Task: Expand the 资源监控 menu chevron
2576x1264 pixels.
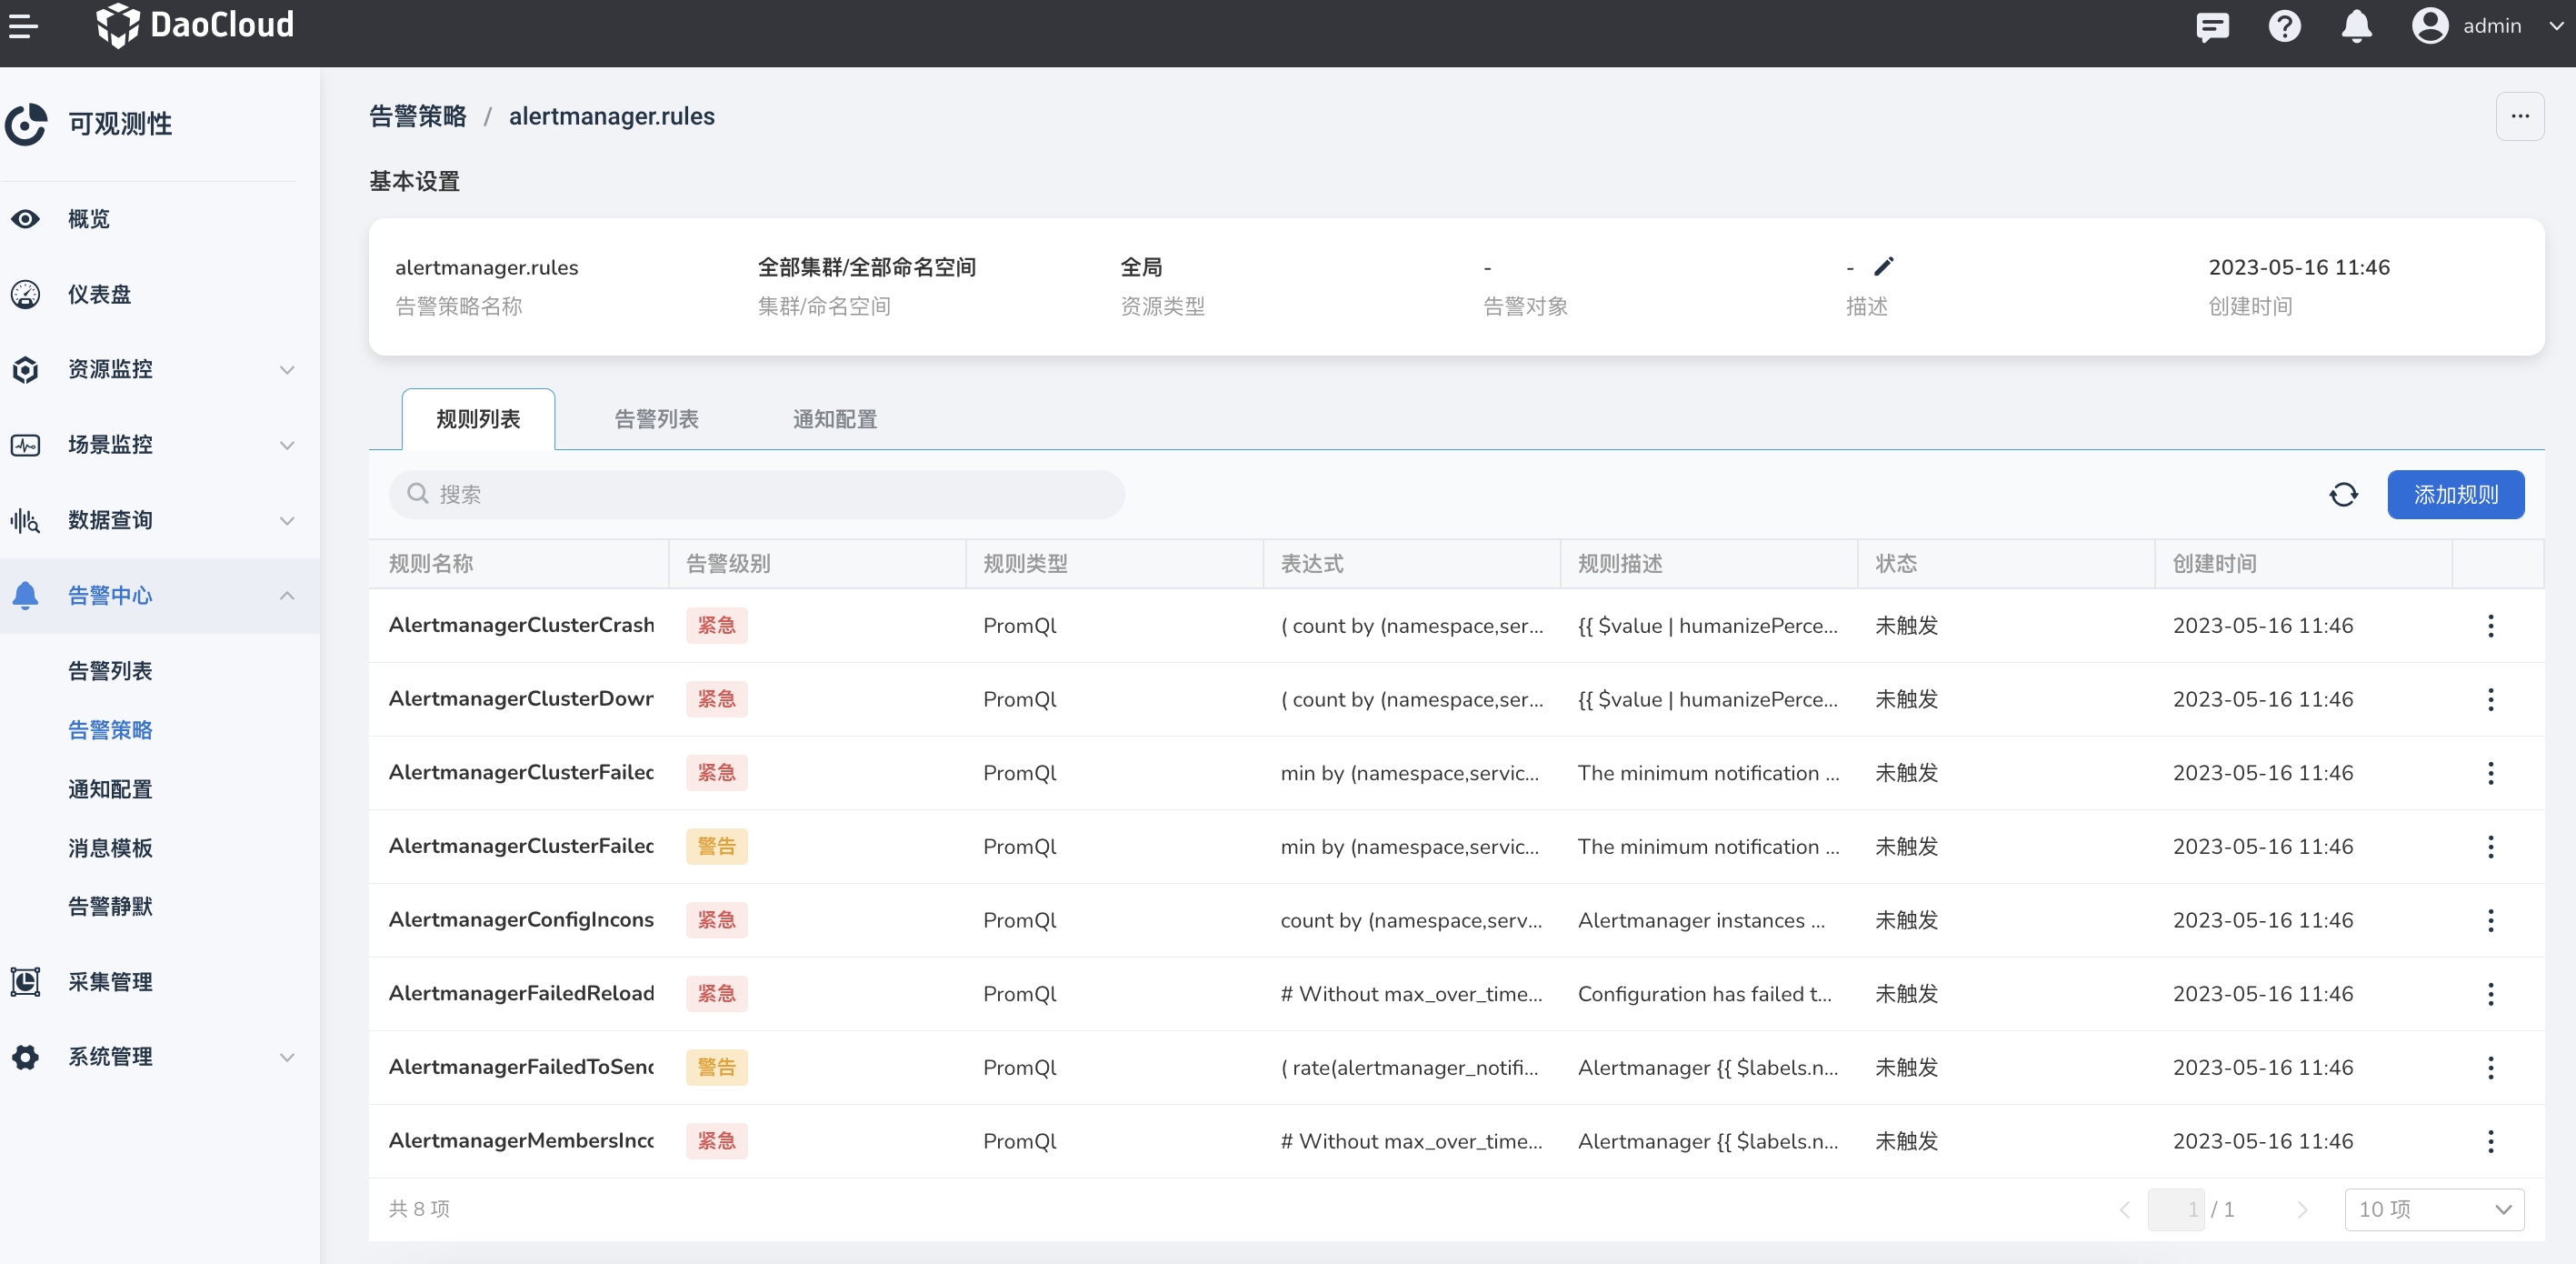Action: [287, 369]
